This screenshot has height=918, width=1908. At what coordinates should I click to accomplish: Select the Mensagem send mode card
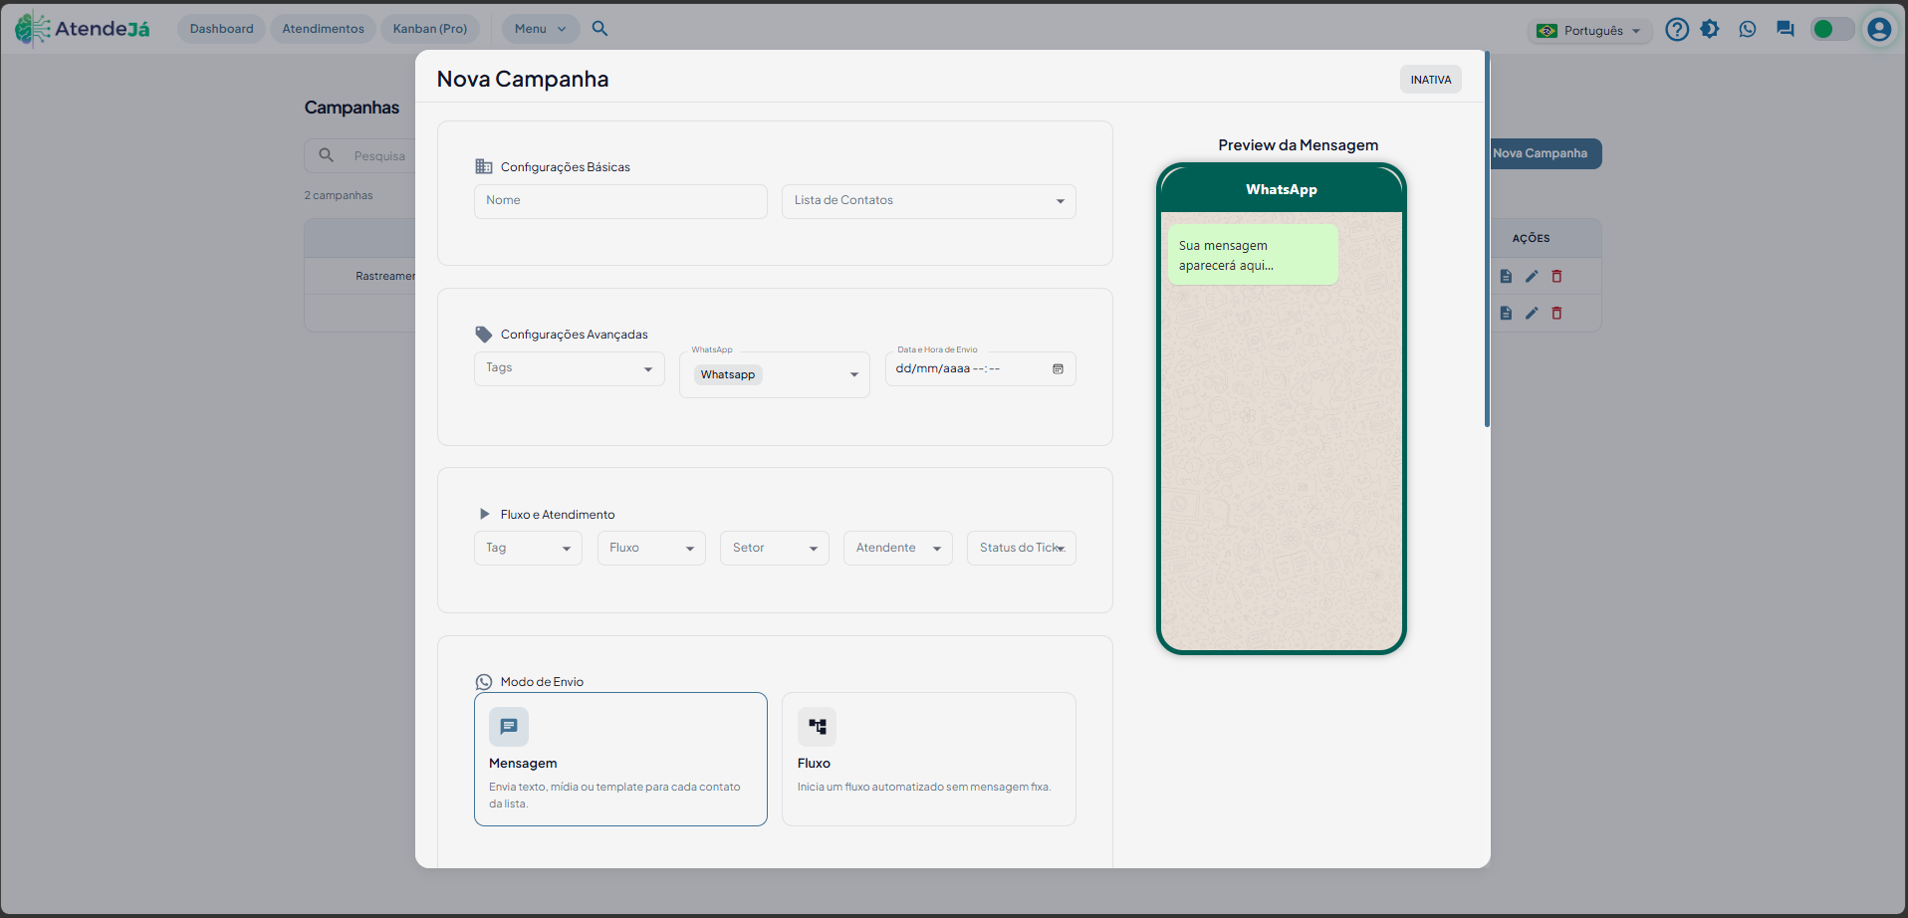point(620,759)
